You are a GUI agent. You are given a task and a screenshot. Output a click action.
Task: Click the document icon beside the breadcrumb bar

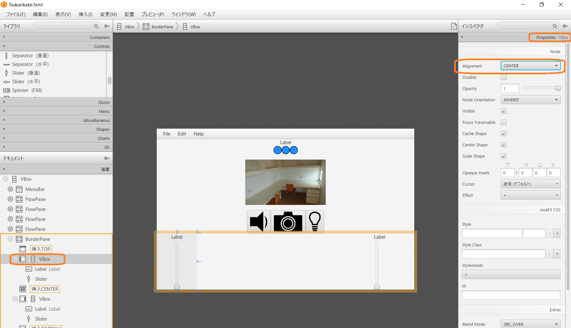(454, 26)
